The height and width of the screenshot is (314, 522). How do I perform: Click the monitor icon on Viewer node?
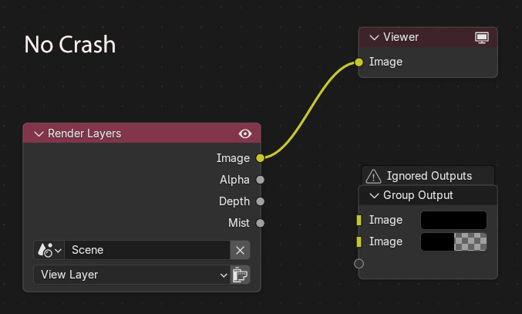(482, 37)
